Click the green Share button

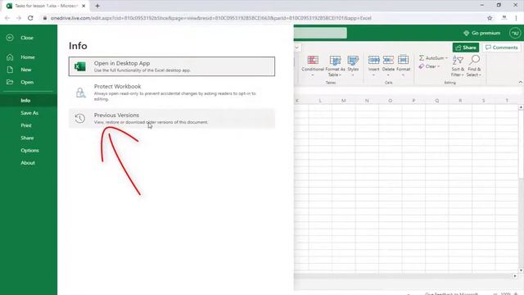[x=466, y=48]
